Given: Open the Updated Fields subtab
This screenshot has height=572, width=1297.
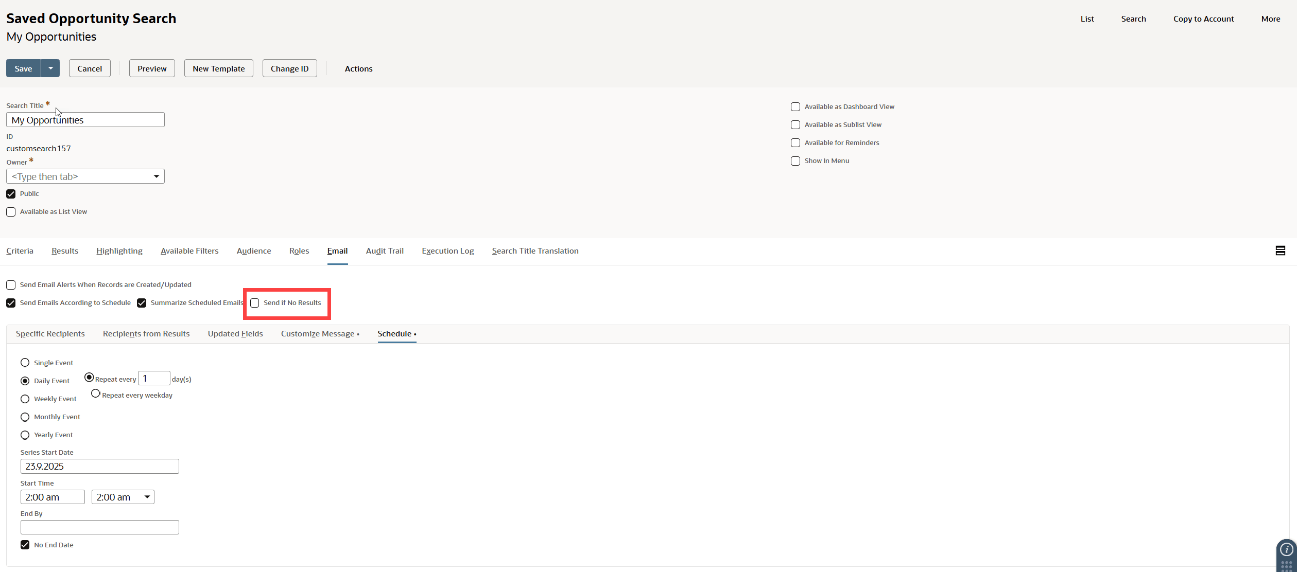Looking at the screenshot, I should pos(235,334).
